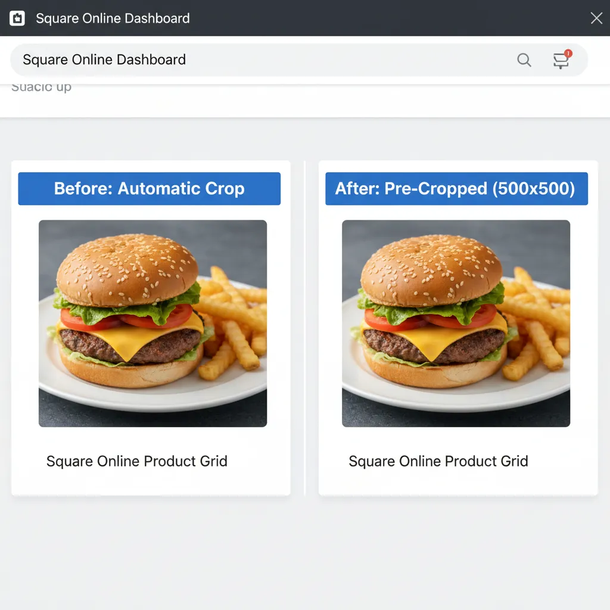The image size is (610, 610).
Task: Open the cart notifications icon
Action: tap(562, 60)
